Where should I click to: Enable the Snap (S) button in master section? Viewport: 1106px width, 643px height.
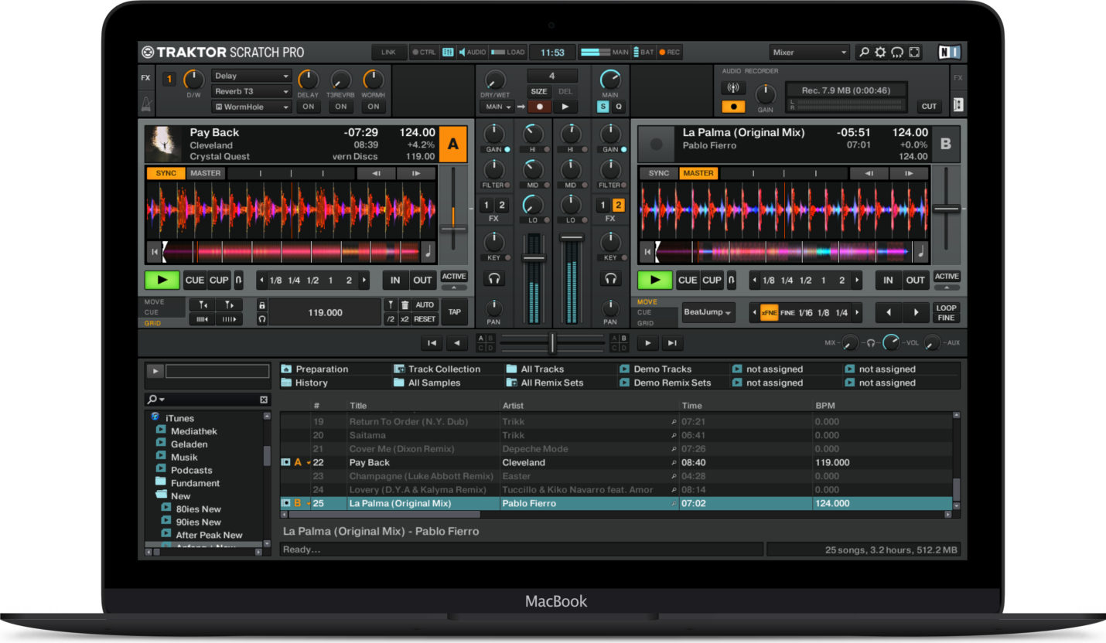pyautogui.click(x=602, y=107)
